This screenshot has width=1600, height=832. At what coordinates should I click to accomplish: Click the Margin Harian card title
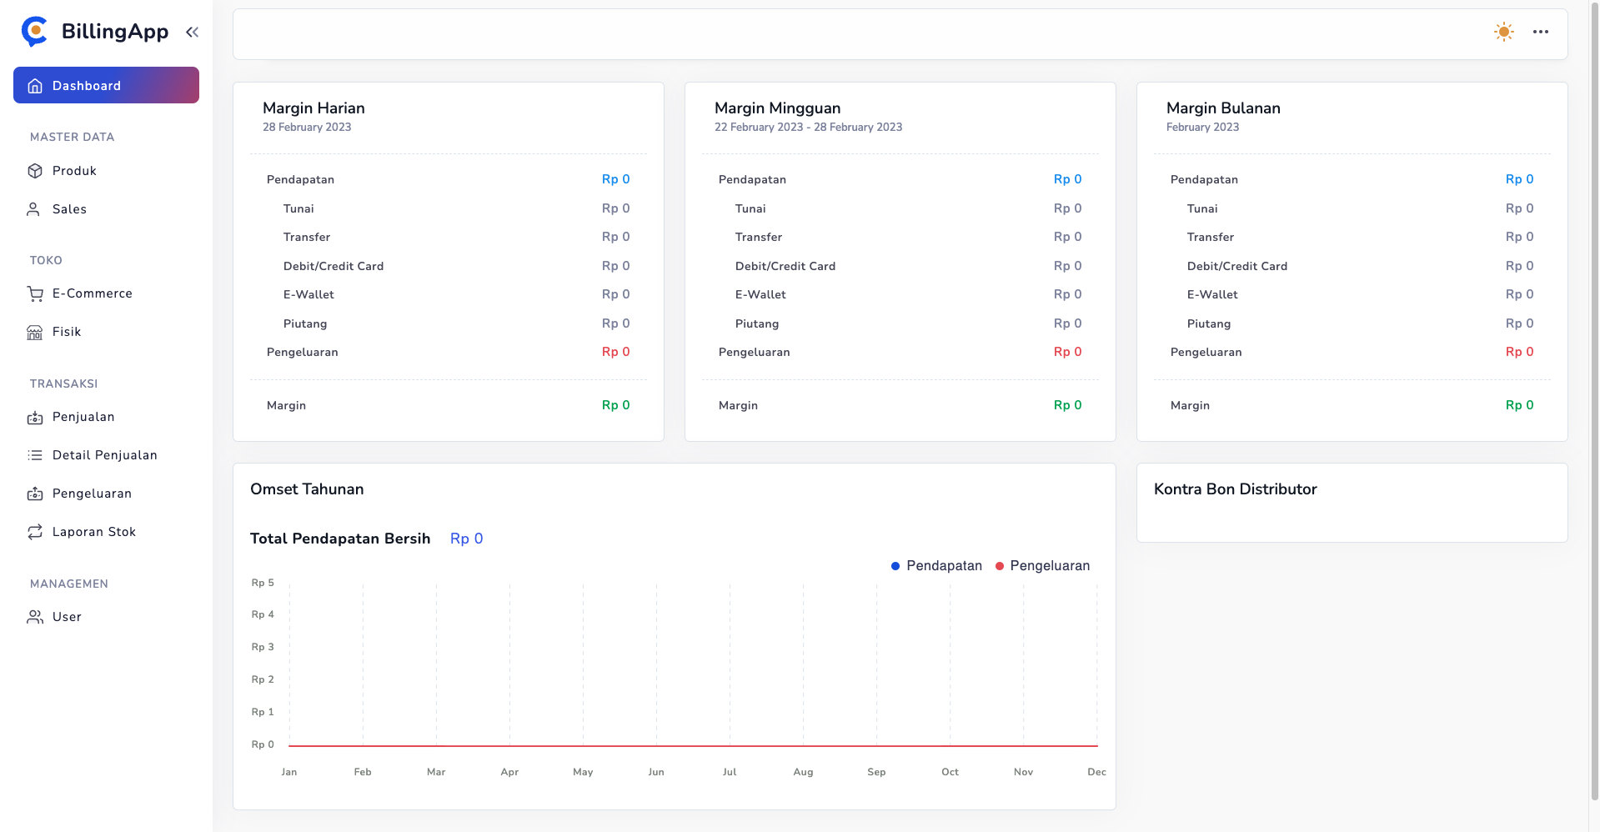click(313, 108)
